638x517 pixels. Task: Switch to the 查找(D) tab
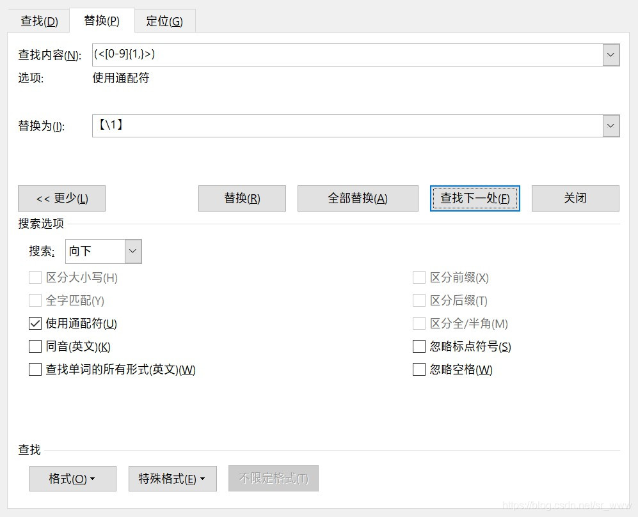[x=39, y=21]
